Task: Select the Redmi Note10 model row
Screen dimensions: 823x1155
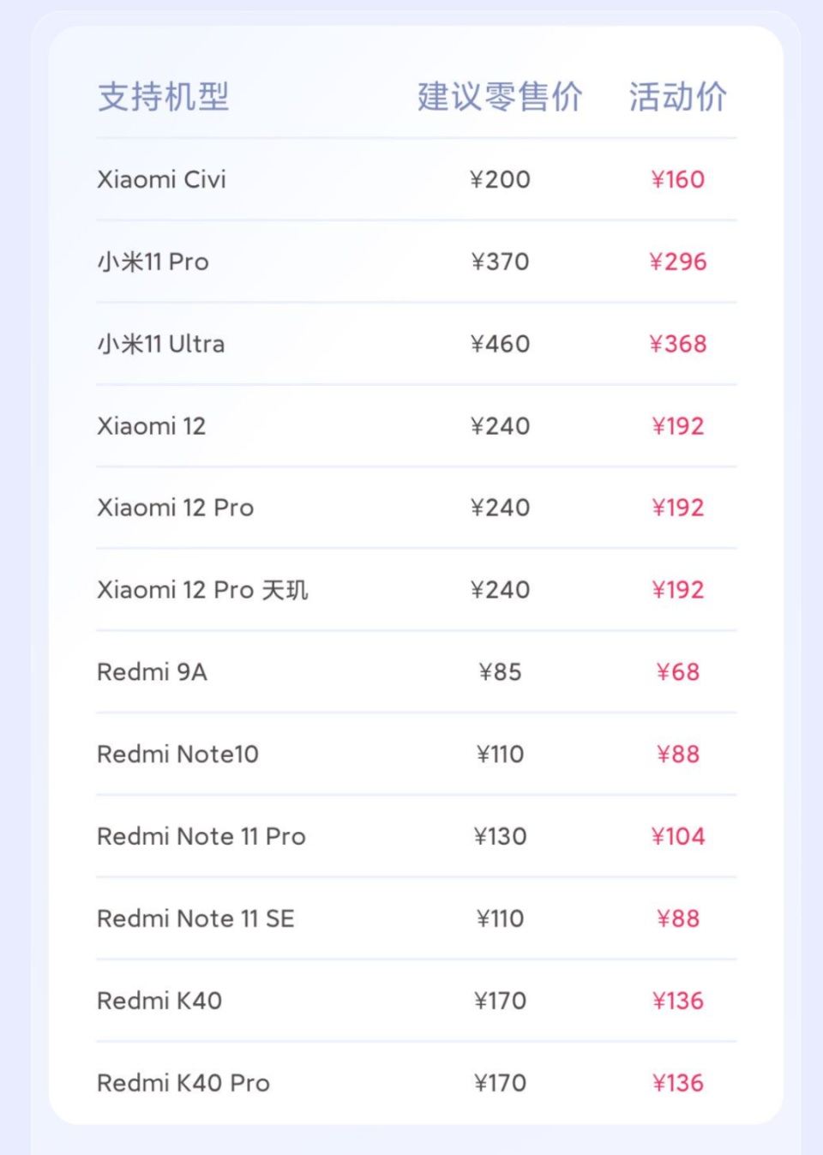Action: pos(177,755)
